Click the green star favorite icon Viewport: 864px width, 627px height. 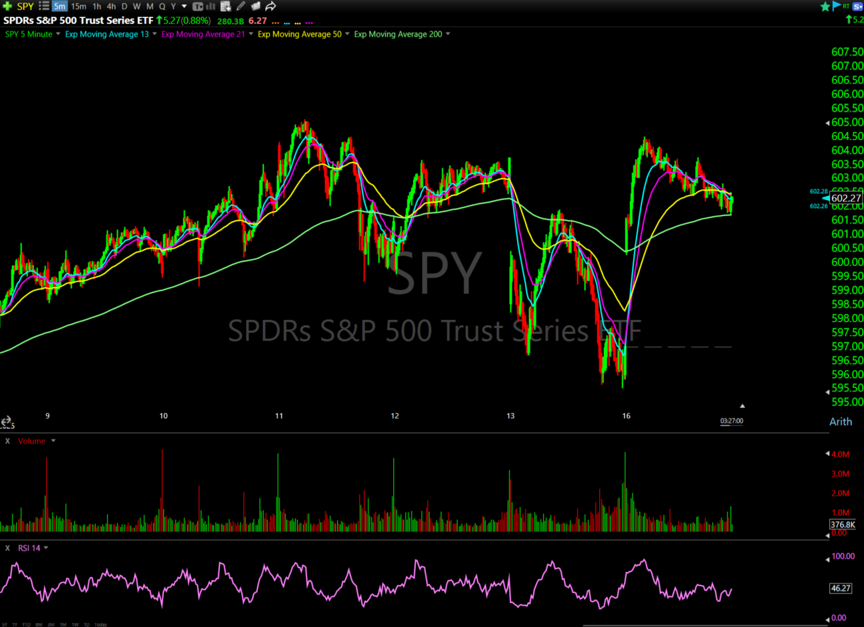(825, 6)
